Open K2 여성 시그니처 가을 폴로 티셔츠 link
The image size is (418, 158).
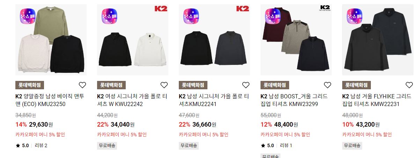coord(132,100)
